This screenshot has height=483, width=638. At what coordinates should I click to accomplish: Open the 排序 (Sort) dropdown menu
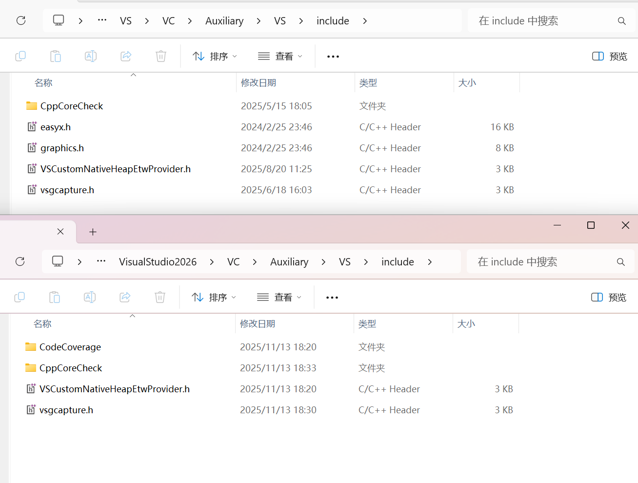215,56
